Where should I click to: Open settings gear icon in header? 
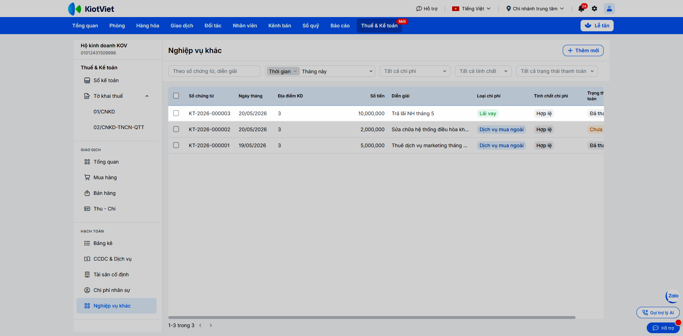coord(594,9)
